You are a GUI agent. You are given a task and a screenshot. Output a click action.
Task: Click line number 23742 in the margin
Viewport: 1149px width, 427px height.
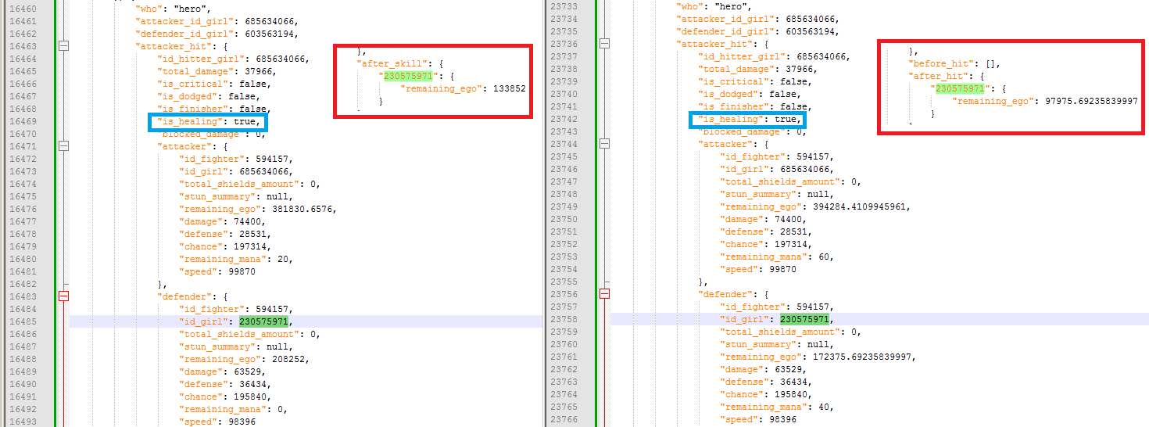(563, 119)
